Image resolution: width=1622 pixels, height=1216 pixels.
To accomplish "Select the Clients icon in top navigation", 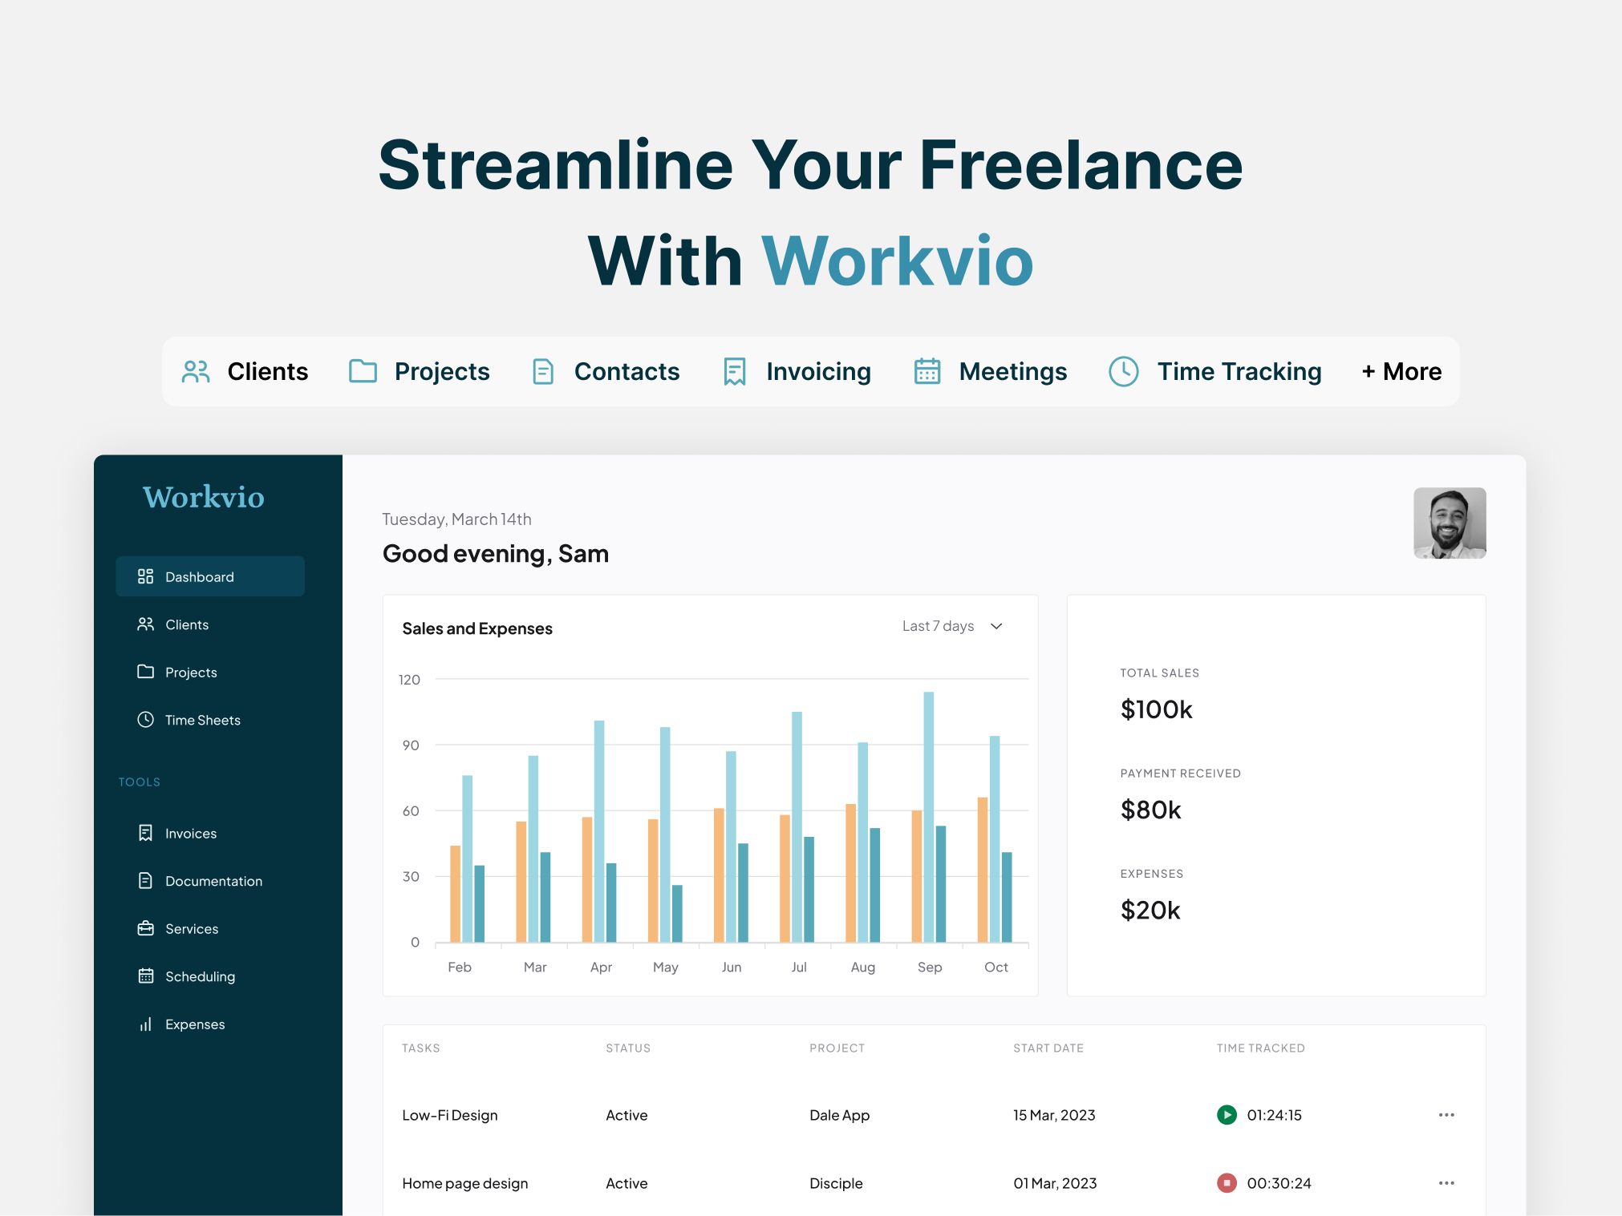I will coord(197,371).
